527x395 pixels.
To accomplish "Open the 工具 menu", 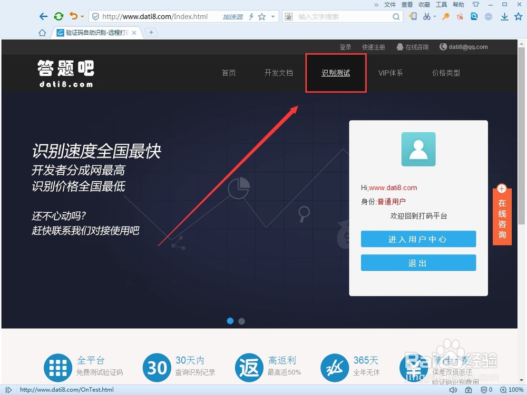I will coord(442,5).
